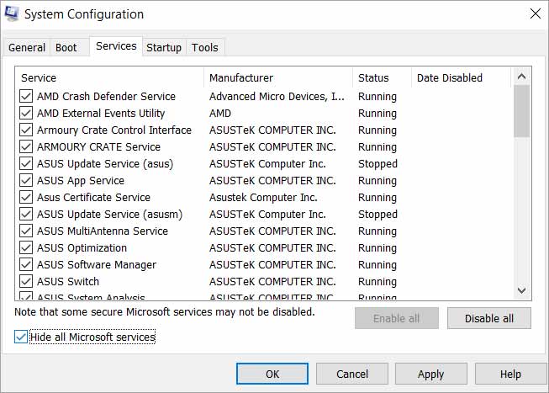Open the Boot tab
549x393 pixels.
66,47
